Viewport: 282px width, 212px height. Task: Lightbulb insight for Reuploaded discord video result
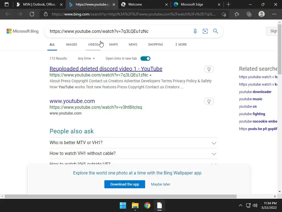pyautogui.click(x=209, y=69)
